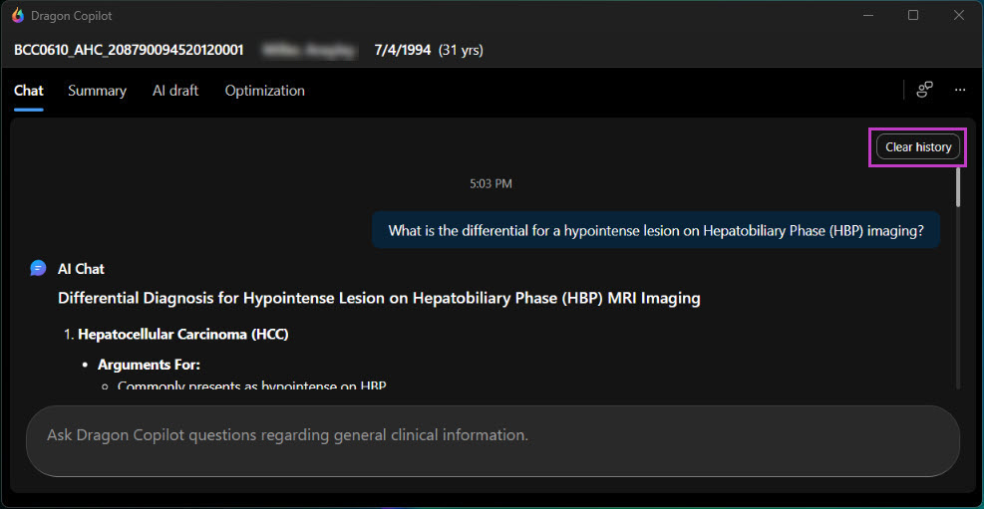984x509 pixels.
Task: Click the Clear history button
Action: [x=918, y=147]
